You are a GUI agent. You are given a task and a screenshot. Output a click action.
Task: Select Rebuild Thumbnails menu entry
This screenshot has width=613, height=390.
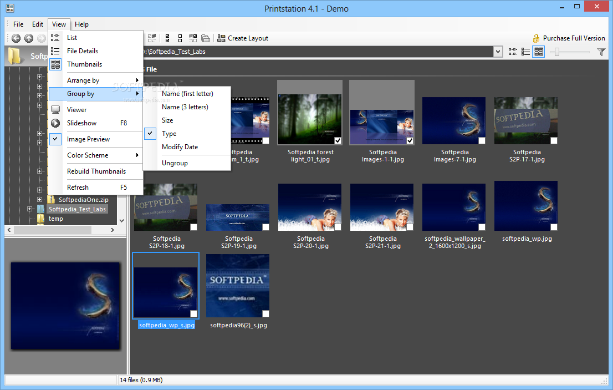pos(95,171)
